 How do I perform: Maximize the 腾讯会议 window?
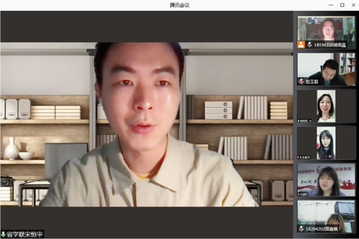[x=342, y=5]
